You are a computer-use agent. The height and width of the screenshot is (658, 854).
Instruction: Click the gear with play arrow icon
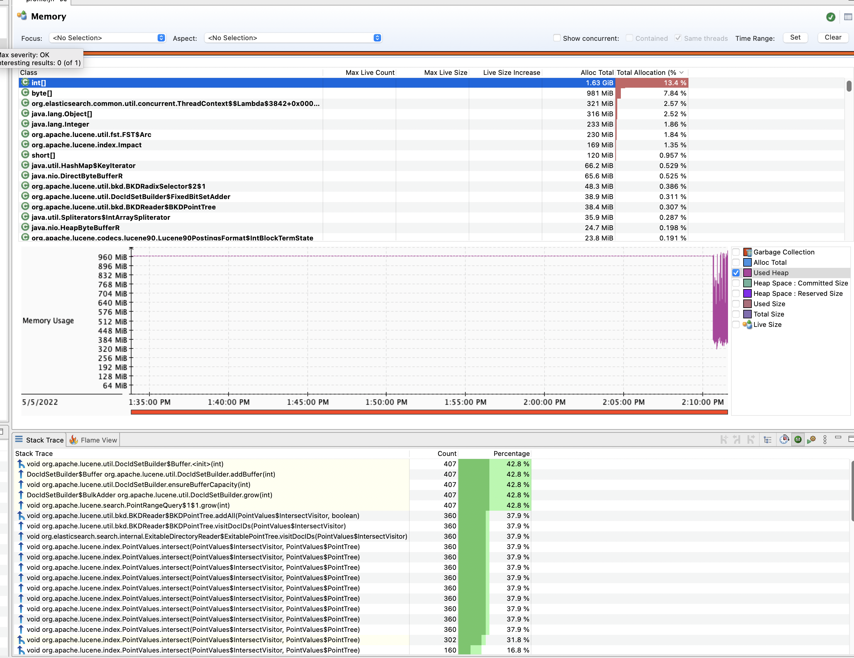pyautogui.click(x=811, y=440)
